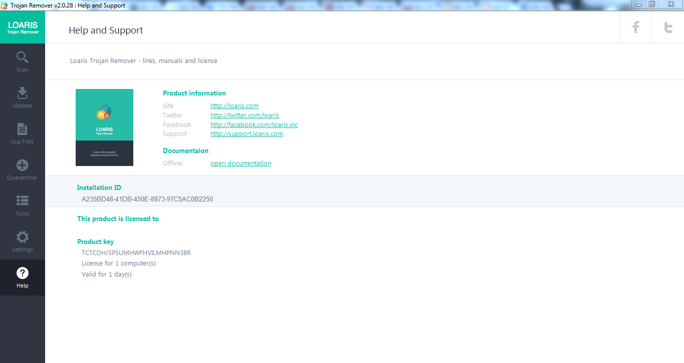The height and width of the screenshot is (363, 684).
Task: Click the Loaris Trojan Remover logo
Action: coord(23,27)
